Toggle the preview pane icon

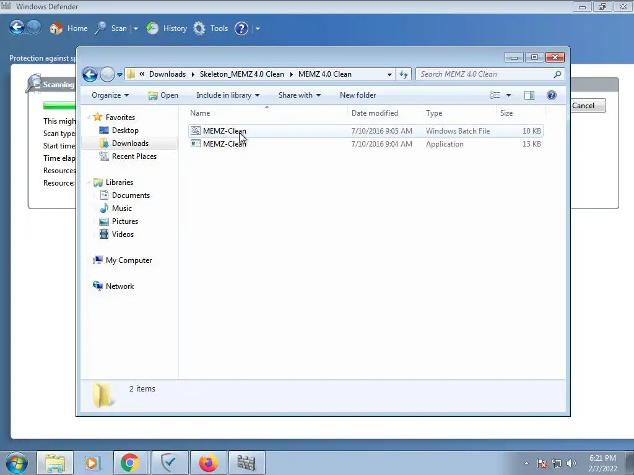(x=529, y=95)
